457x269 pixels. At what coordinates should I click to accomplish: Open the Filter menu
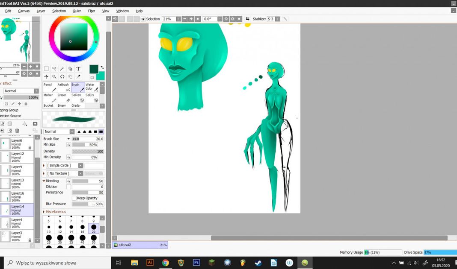(92, 11)
